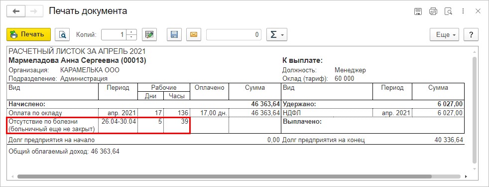Click the scroll up arrow on right
The image size is (489, 187).
click(x=475, y=52)
